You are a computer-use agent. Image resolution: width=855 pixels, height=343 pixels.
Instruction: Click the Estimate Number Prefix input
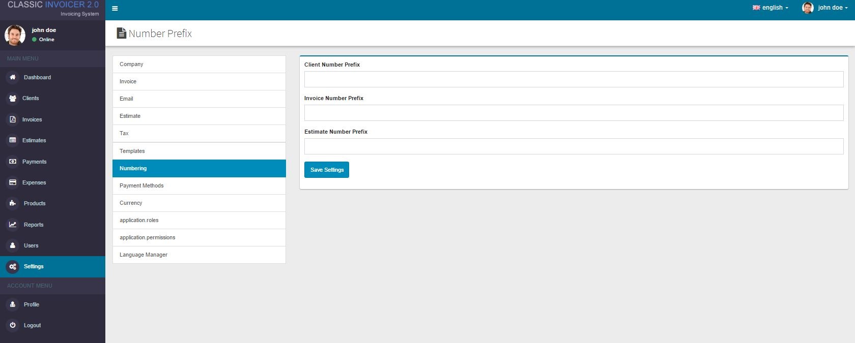[574, 146]
